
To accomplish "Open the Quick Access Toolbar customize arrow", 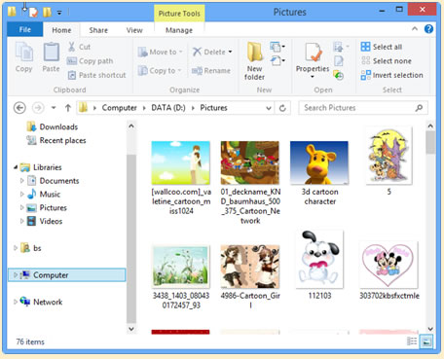I will coord(59,13).
